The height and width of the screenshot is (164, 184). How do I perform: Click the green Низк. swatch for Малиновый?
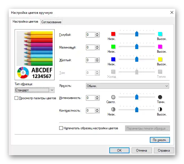click(x=113, y=47)
